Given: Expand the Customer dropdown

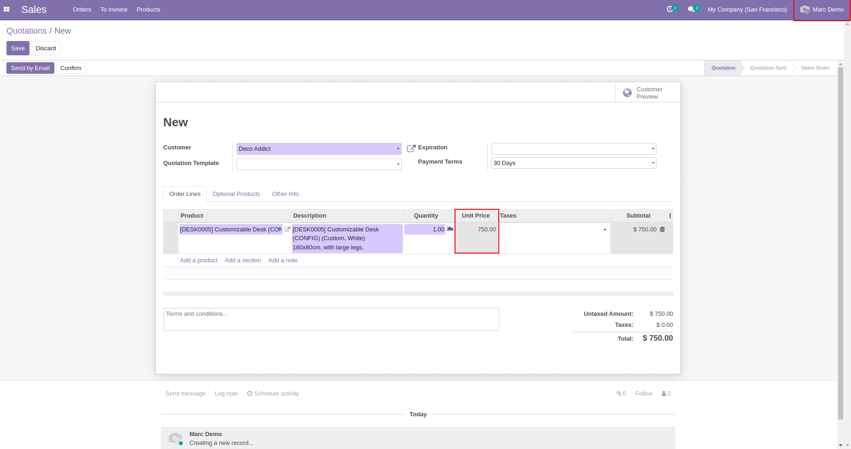Looking at the screenshot, I should 398,149.
